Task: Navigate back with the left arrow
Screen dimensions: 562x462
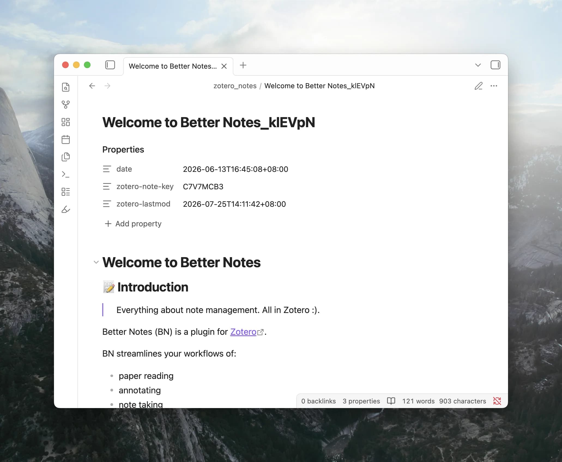Action: point(92,86)
